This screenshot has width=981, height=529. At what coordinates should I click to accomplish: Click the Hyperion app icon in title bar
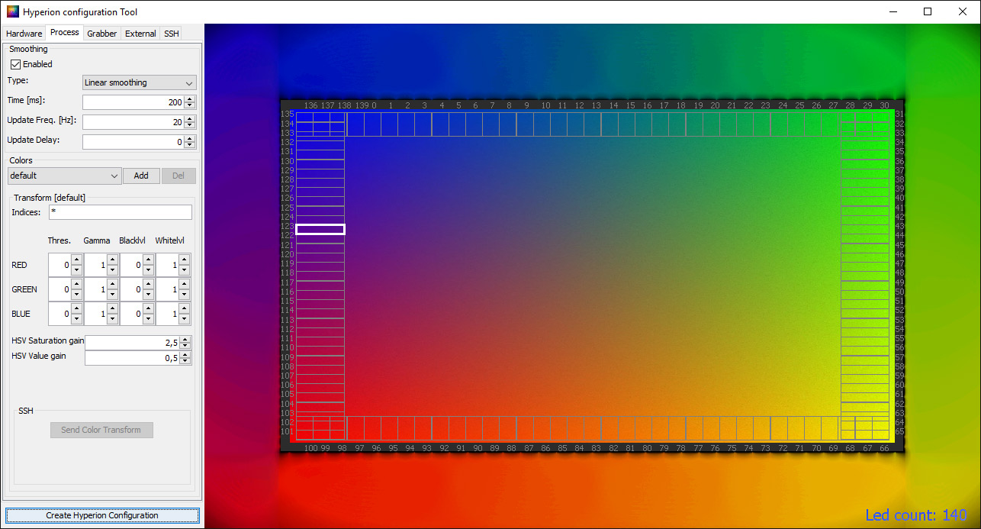12,11
